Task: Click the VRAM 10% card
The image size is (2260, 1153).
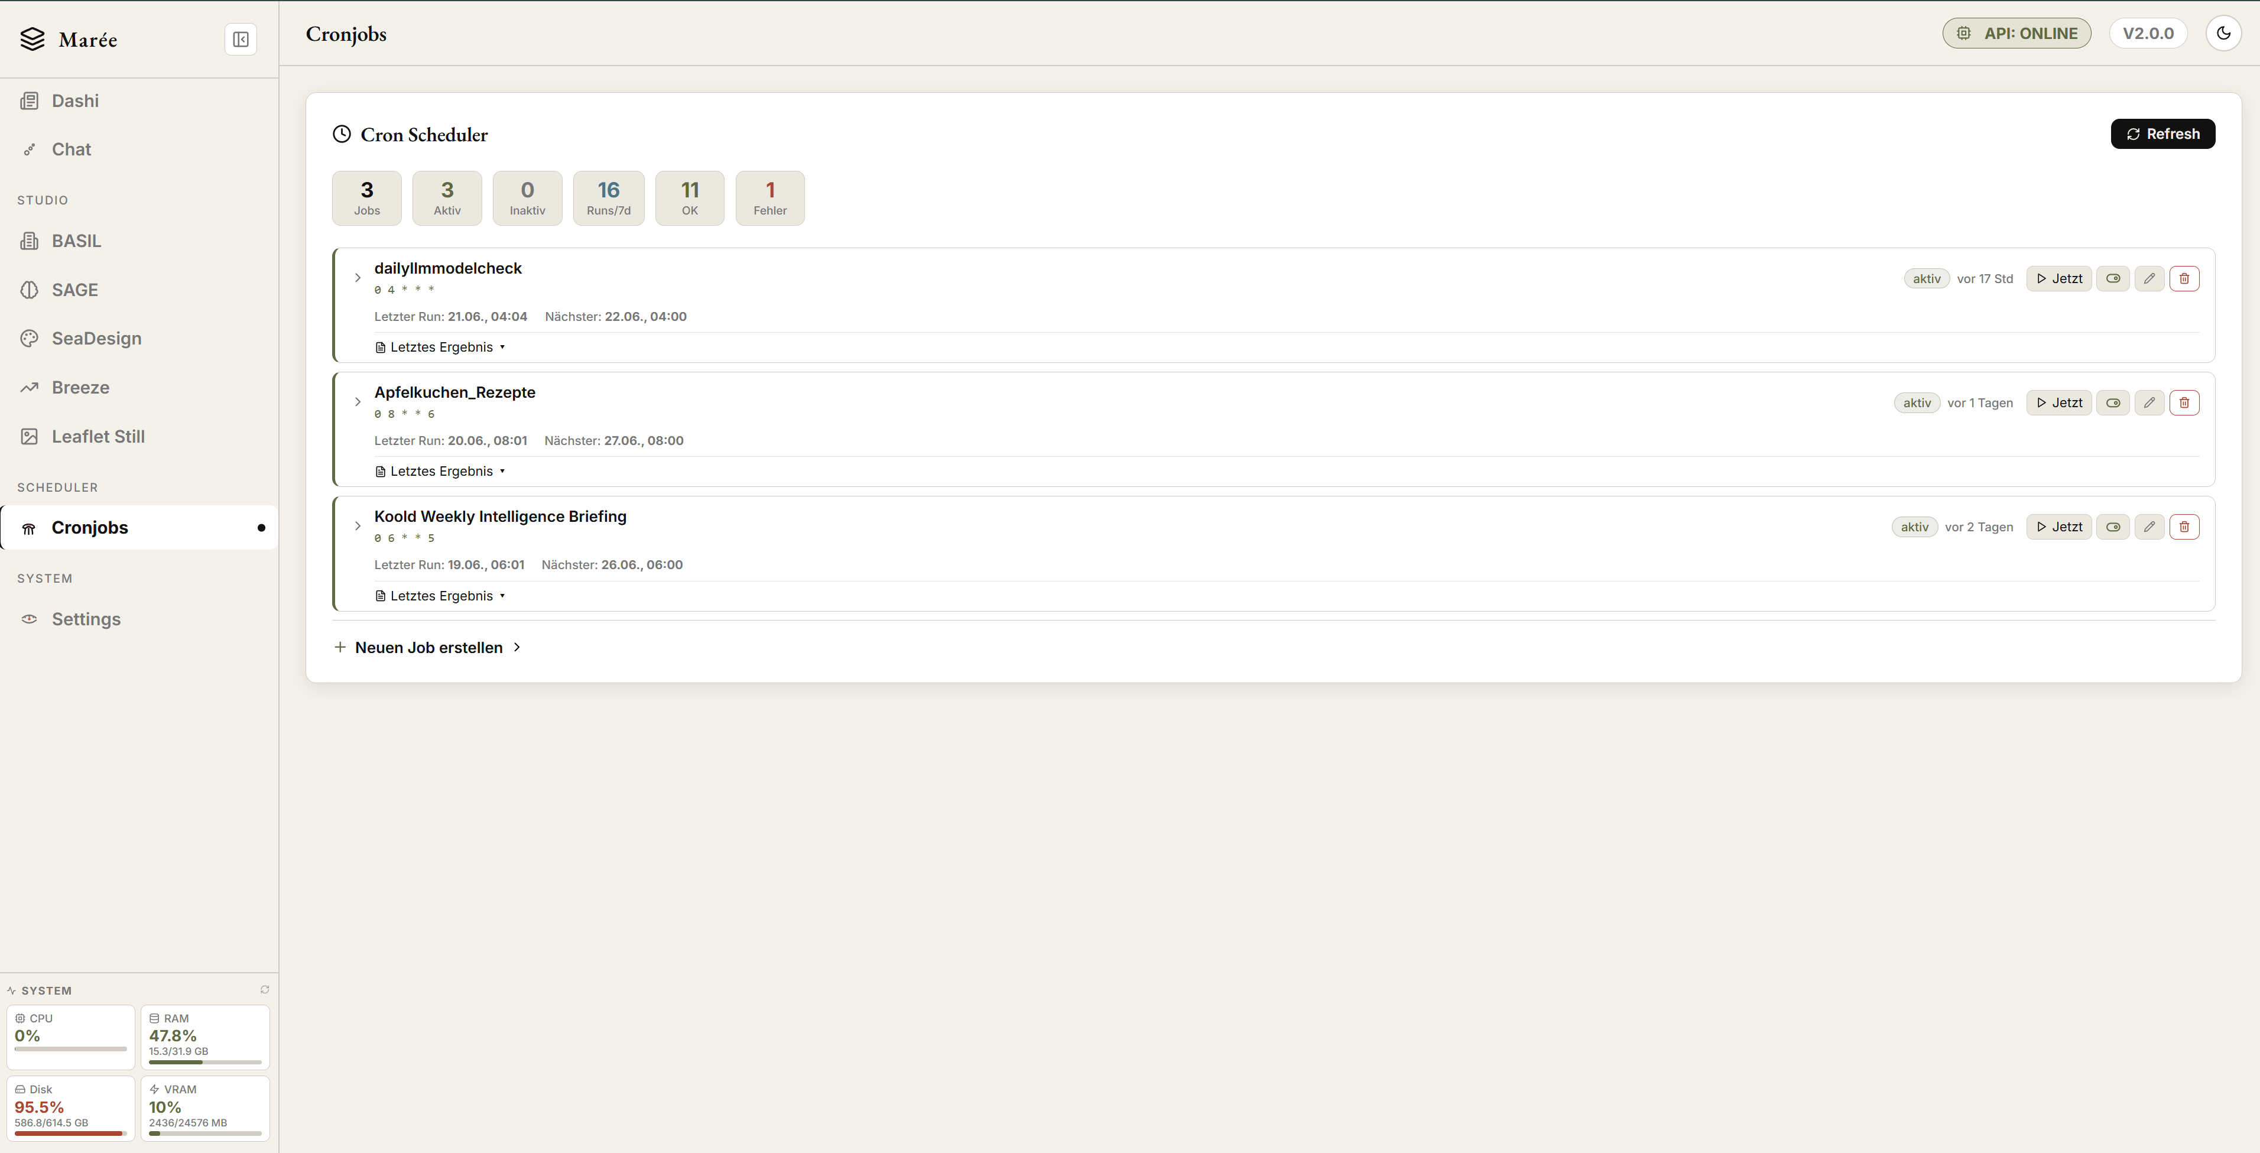Action: 205,1109
